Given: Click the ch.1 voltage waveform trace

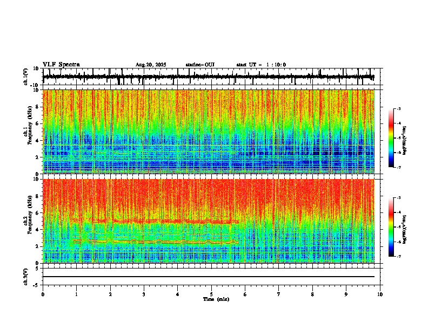Looking at the screenshot, I should (208, 77).
